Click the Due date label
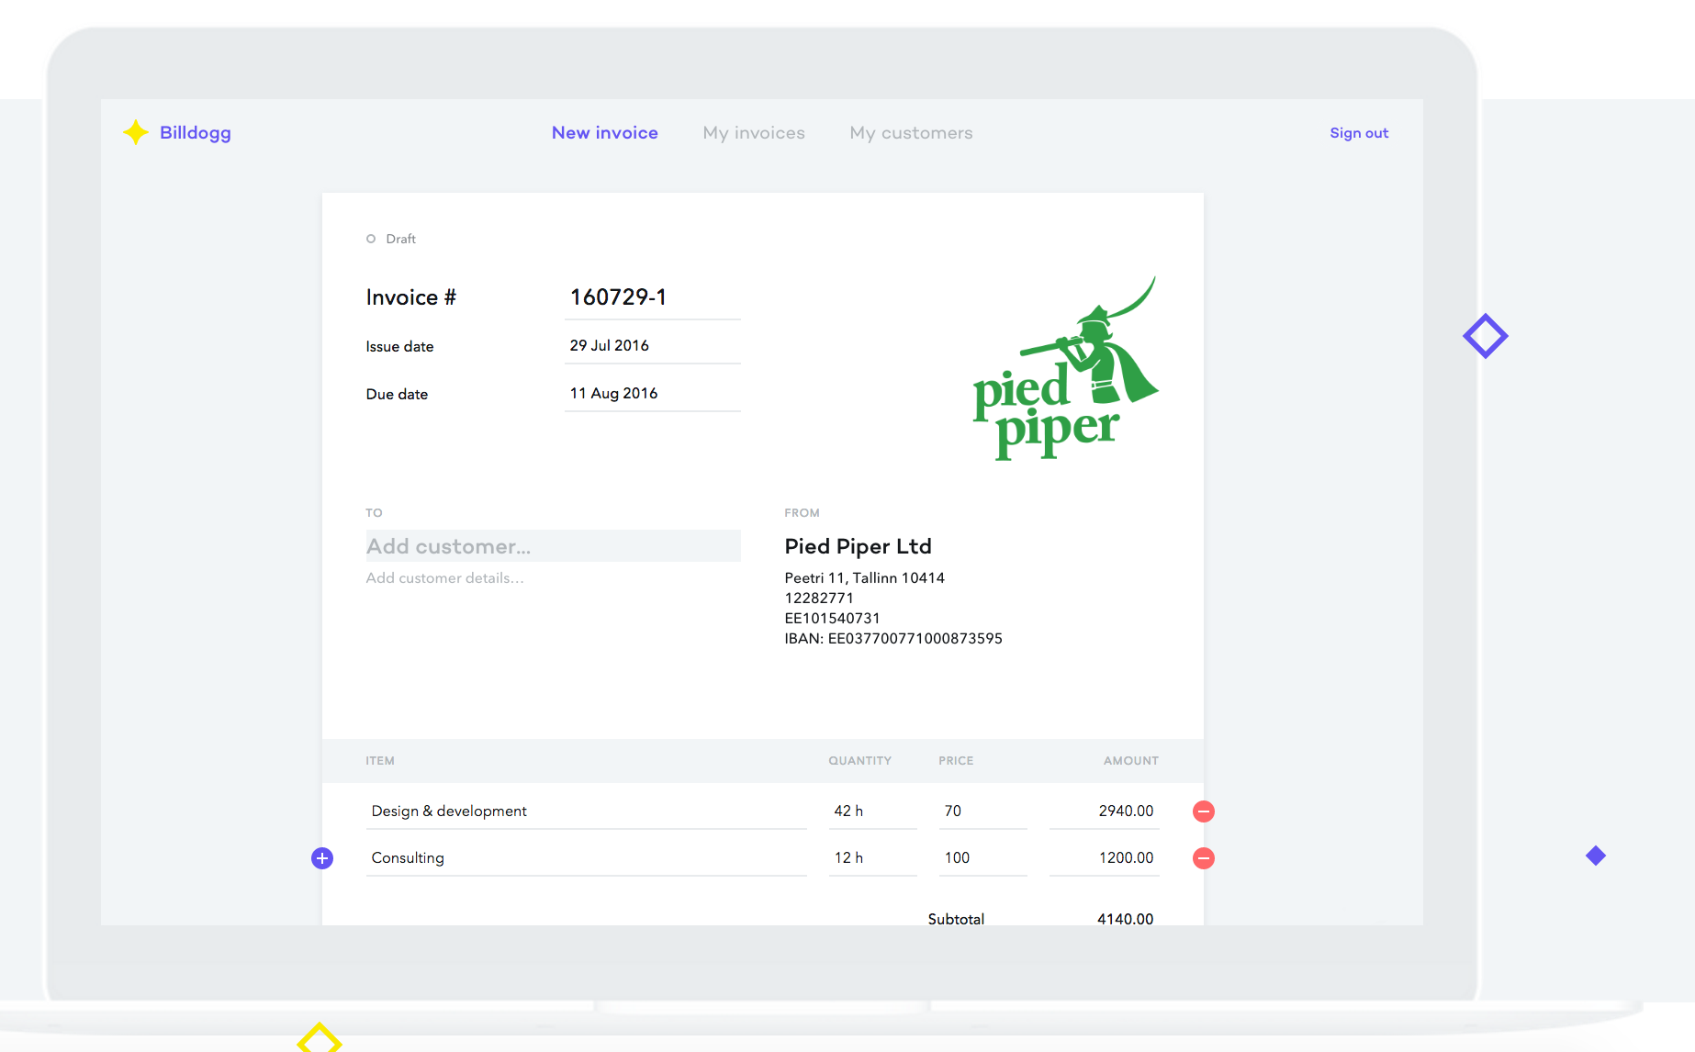The width and height of the screenshot is (1695, 1052). 397,394
